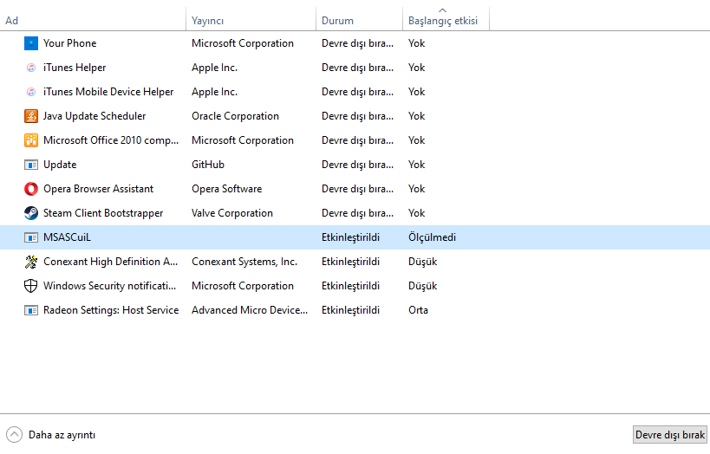Sort by the Başlangıç etkisi column header
Viewport: 710px width, 454px height.
[x=443, y=21]
